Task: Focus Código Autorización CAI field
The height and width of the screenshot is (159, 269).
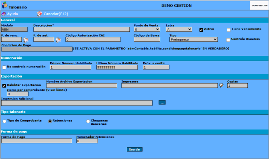Action: [93, 39]
